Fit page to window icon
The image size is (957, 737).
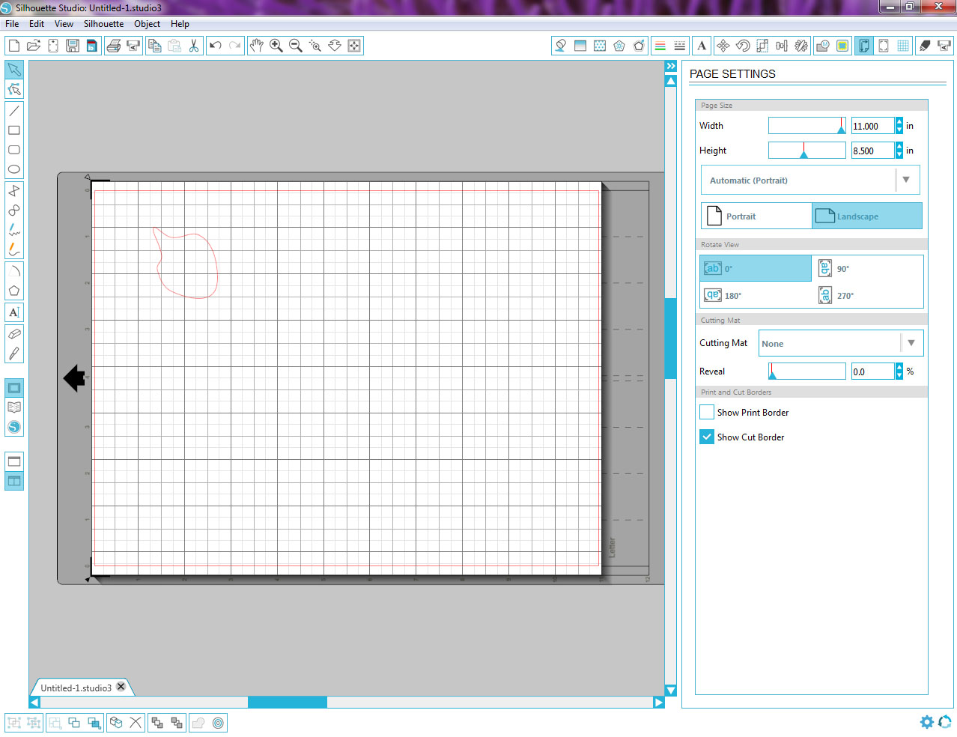click(x=354, y=46)
